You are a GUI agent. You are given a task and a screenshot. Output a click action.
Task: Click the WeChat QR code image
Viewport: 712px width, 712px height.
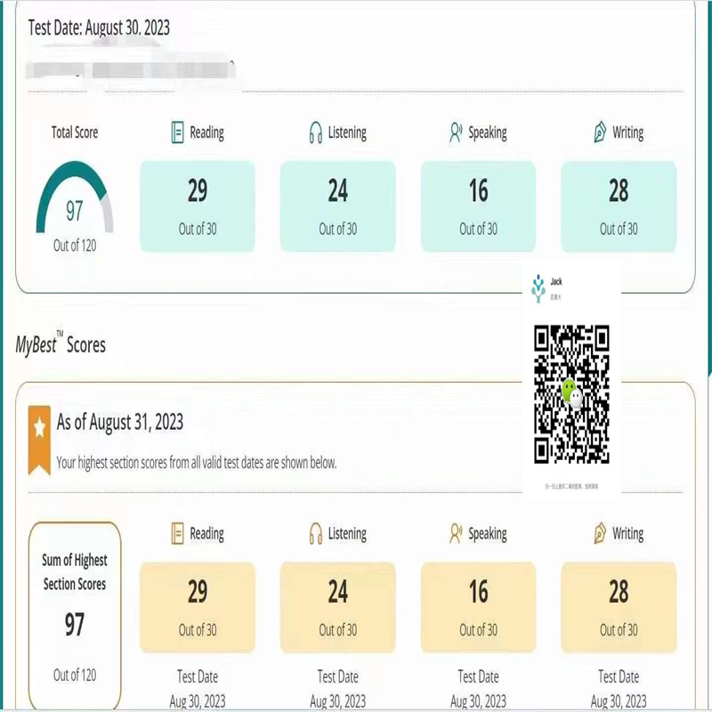pyautogui.click(x=571, y=392)
